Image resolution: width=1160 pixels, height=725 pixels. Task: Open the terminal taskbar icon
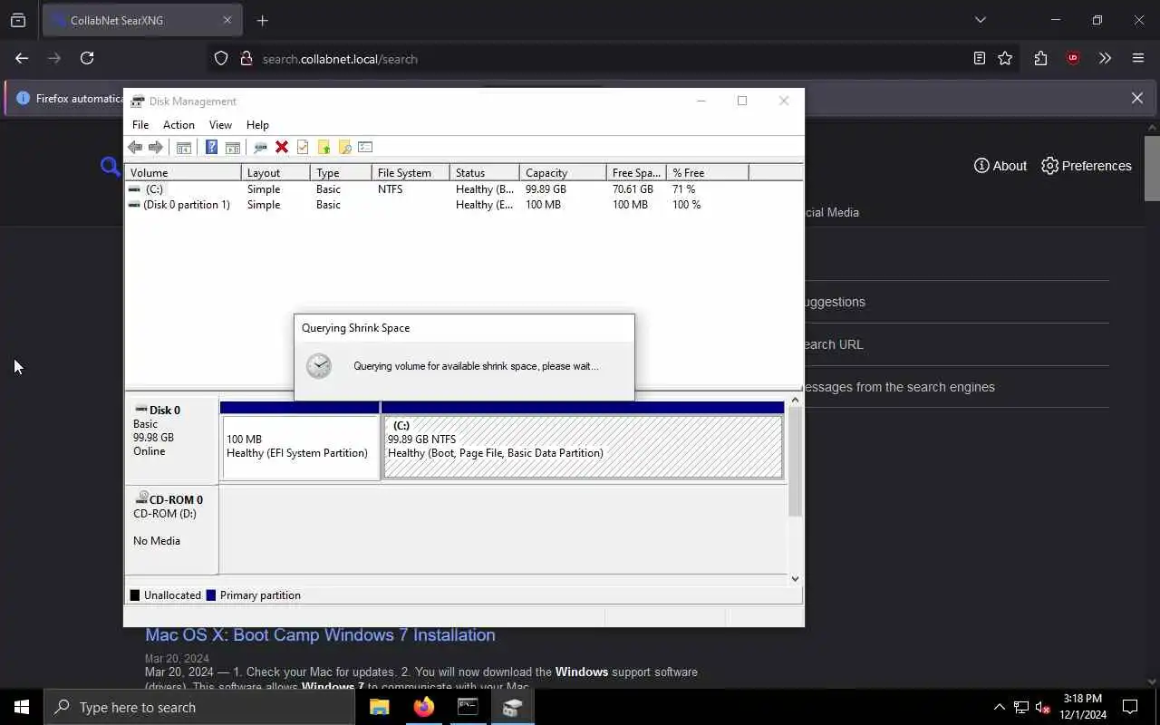[x=468, y=707]
